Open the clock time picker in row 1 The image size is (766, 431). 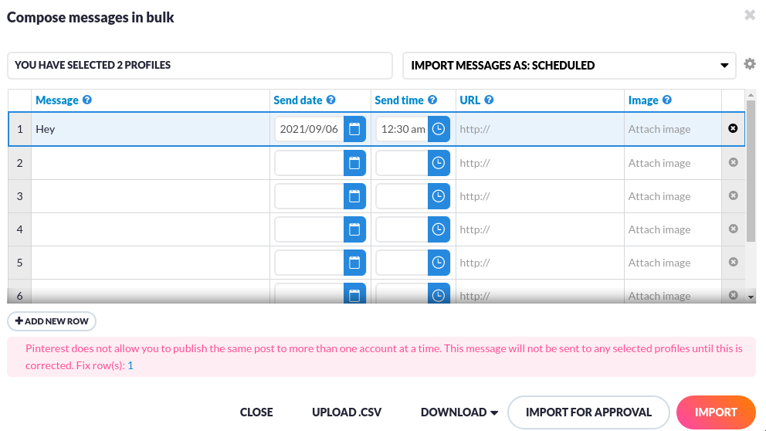click(x=439, y=129)
